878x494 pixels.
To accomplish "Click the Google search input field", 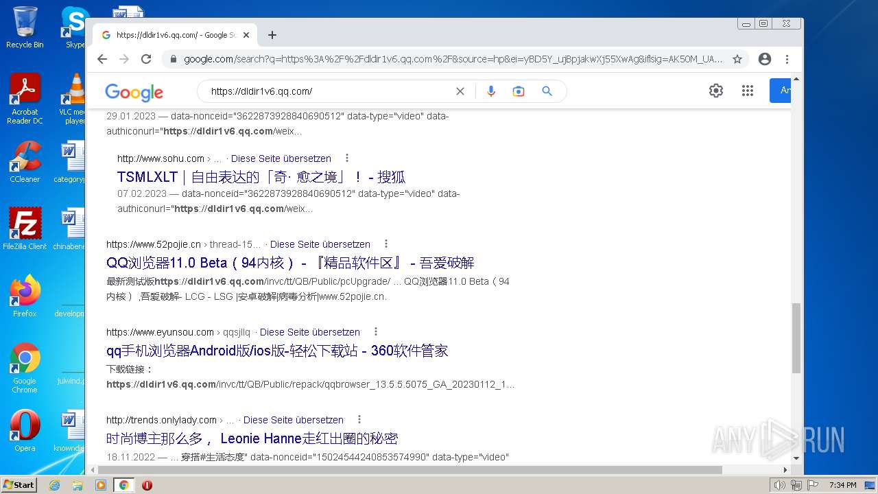I will (x=329, y=91).
